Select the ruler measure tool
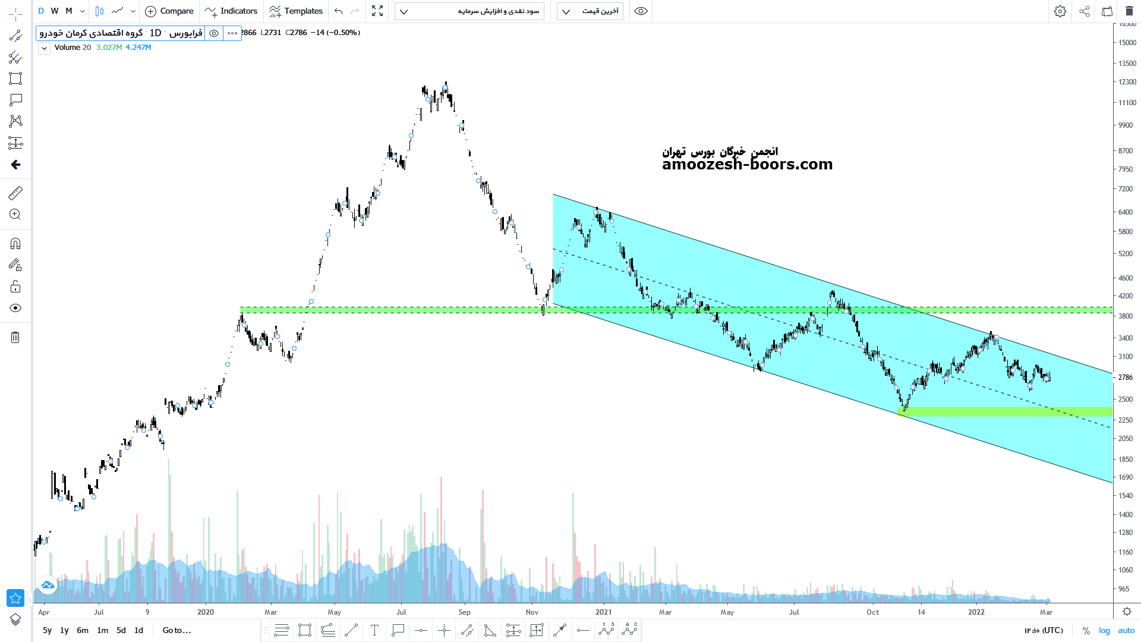The image size is (1141, 642). click(x=15, y=193)
